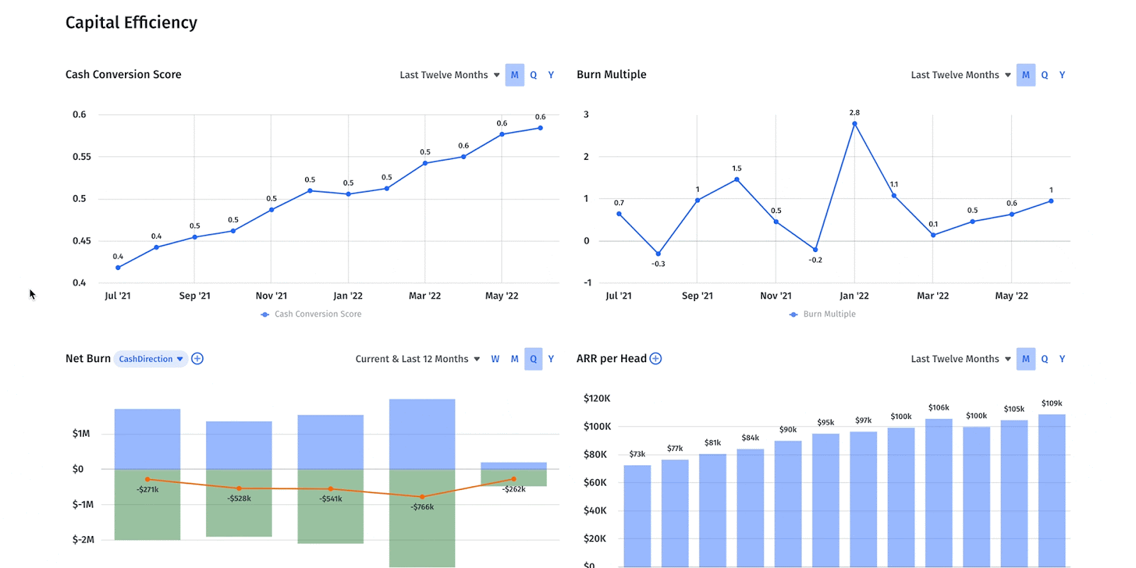Select monthly tab in Net Burn chart
Screen dimensions: 1136x568
(x=515, y=359)
